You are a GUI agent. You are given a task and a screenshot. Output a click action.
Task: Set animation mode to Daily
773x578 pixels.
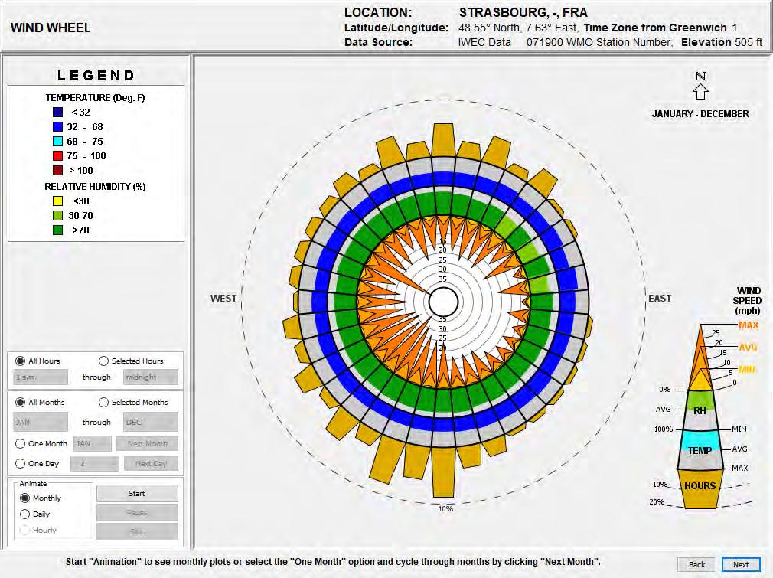pos(24,514)
